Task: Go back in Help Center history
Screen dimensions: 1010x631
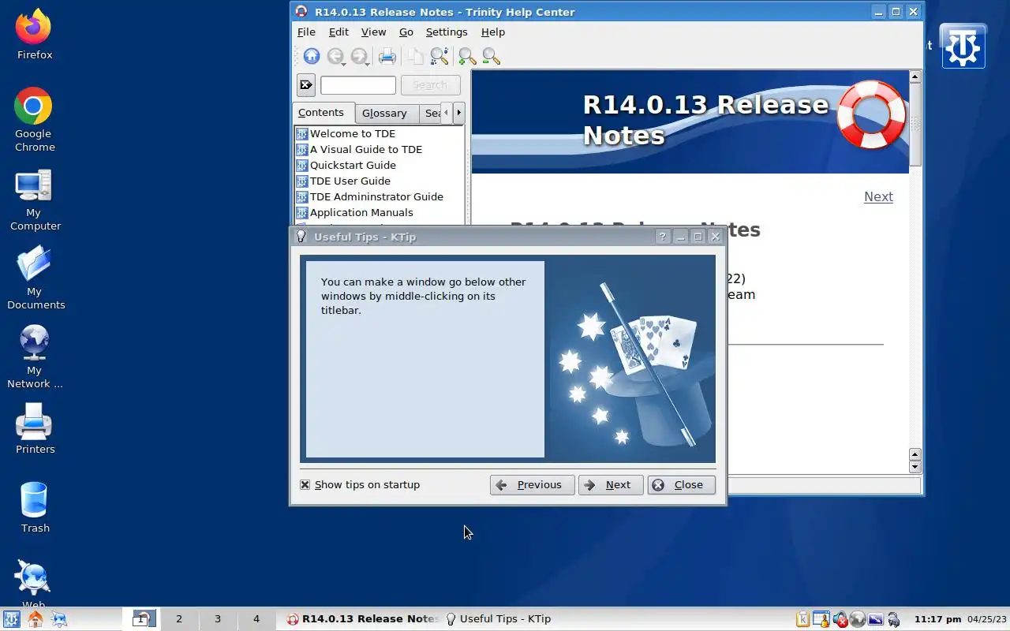Action: 335,56
